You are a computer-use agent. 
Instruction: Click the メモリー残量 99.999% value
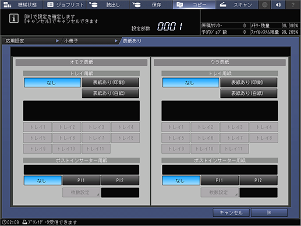tap(290, 26)
